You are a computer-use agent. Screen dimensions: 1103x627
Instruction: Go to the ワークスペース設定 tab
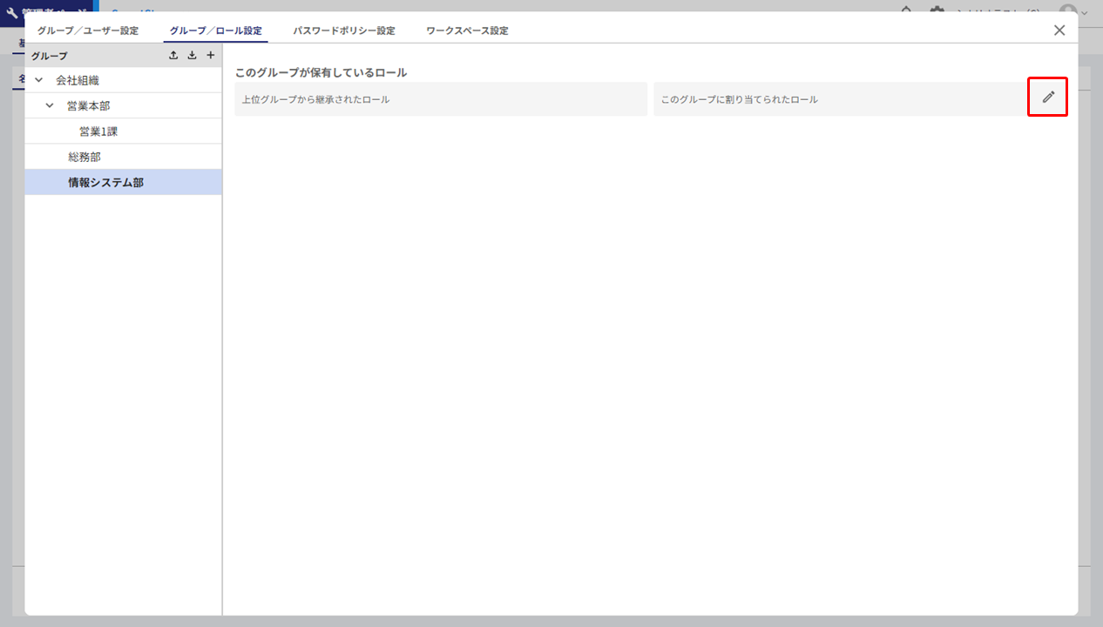(467, 30)
